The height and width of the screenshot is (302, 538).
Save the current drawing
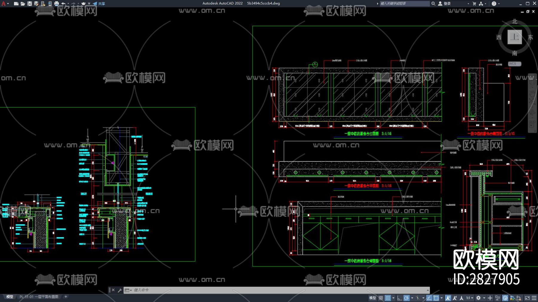(30, 4)
